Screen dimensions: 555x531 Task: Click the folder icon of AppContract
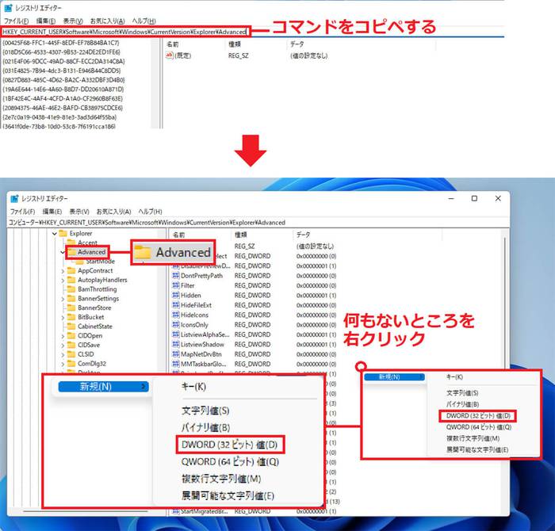[x=71, y=270]
